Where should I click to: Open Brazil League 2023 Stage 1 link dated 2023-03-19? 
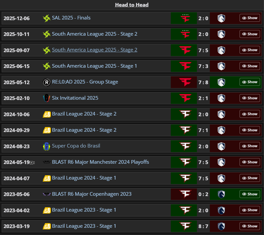[84, 226]
